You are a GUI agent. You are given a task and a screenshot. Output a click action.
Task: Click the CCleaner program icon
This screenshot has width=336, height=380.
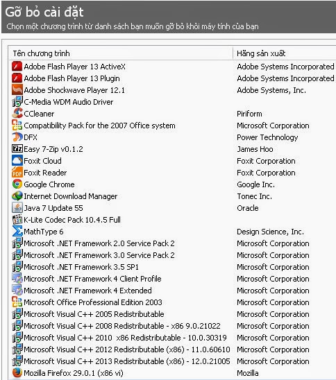17,114
